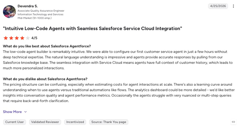Click the empty gray fifth star
This screenshot has height=128, width=241.
[28, 38]
